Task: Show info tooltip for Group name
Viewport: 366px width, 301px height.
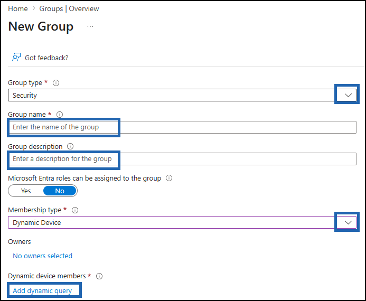Action: 60,115
